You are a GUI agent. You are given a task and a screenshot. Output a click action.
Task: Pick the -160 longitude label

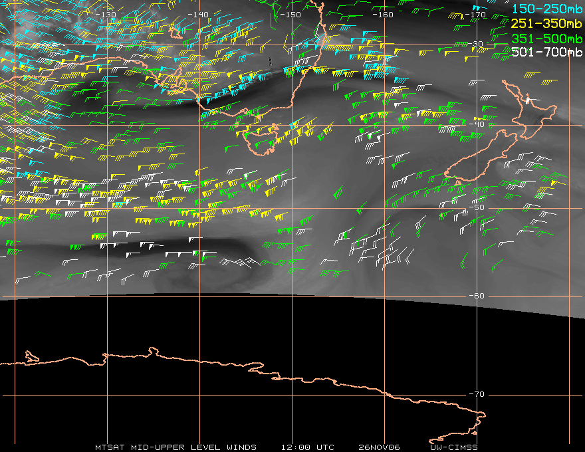(x=384, y=14)
